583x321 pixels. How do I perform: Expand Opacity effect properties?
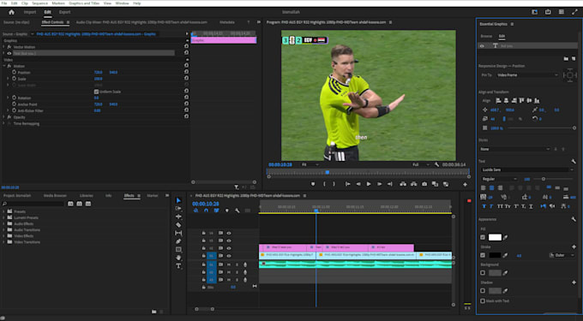[3, 117]
